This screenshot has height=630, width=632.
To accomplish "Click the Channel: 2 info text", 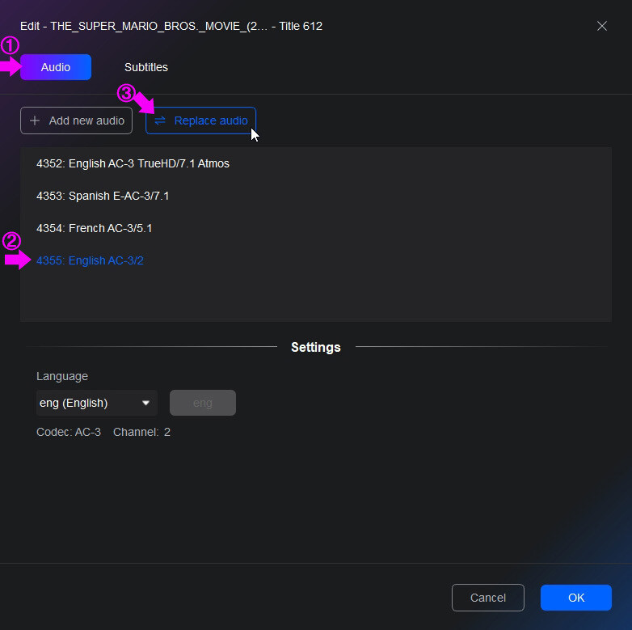I will click(141, 432).
